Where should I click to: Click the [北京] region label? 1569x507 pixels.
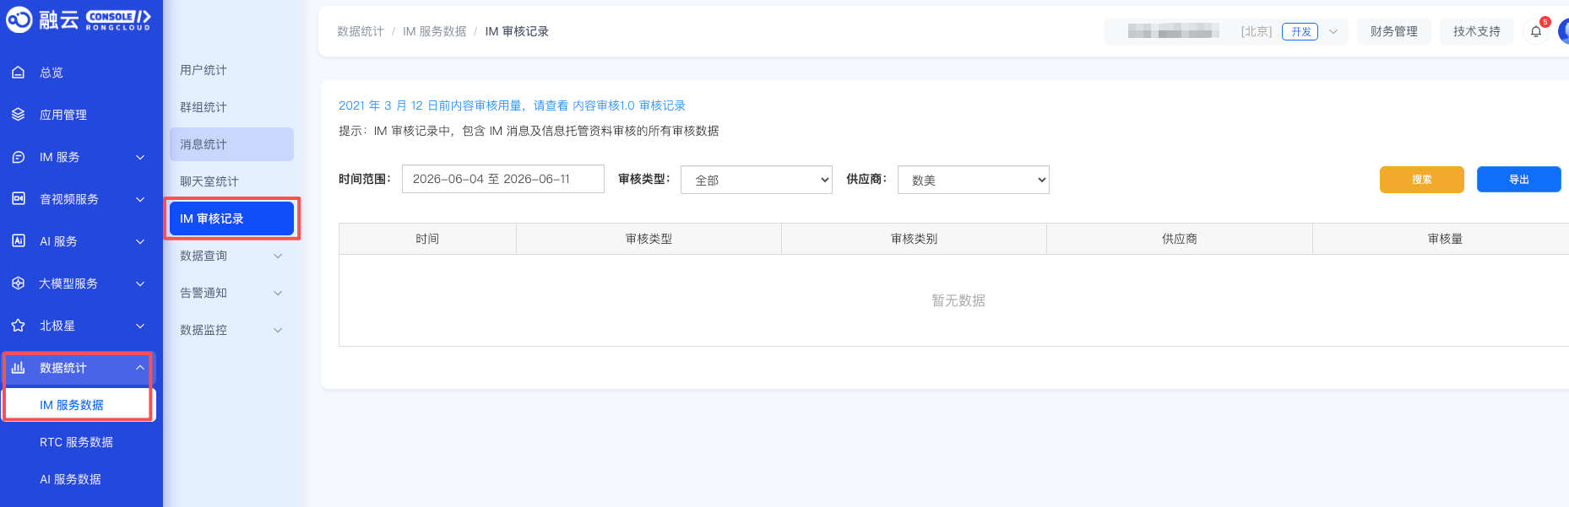click(x=1257, y=31)
